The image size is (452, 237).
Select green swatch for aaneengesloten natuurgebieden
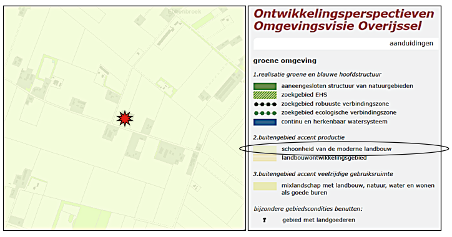[x=265, y=86]
